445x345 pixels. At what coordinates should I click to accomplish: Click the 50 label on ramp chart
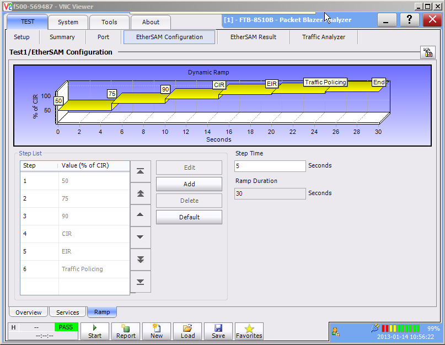tap(58, 101)
